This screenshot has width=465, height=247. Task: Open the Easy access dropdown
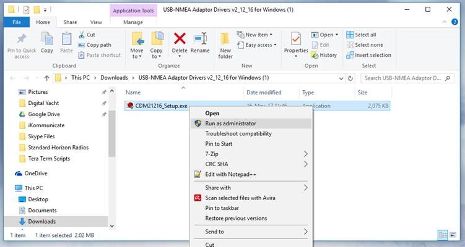pos(259,45)
